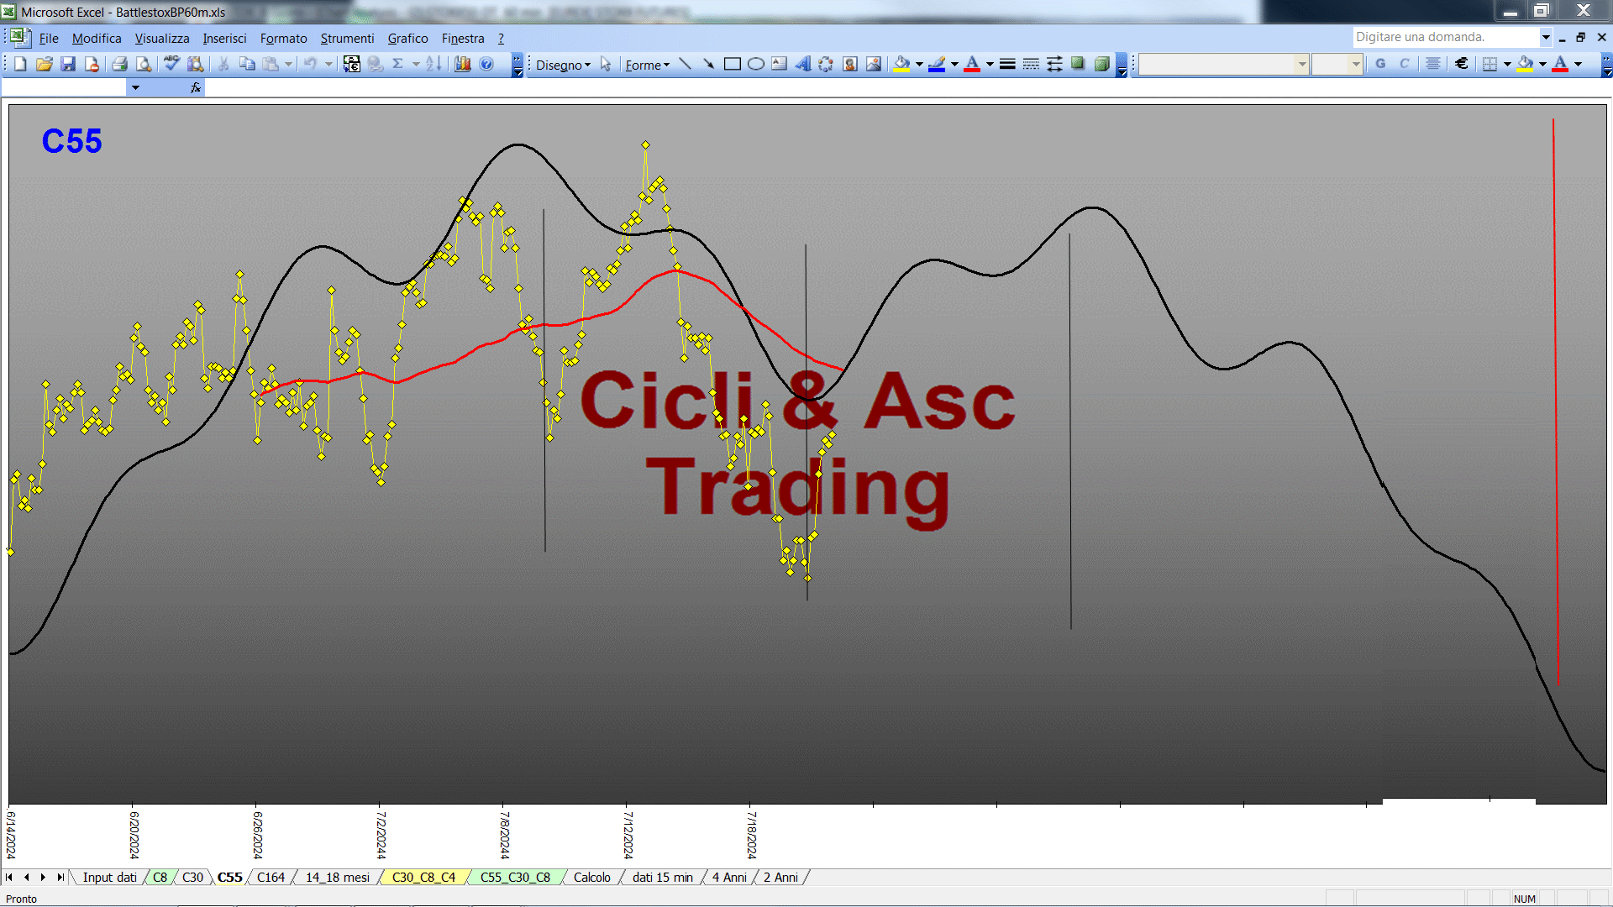Switch to the C164 sheet tab
Viewport: 1613px width, 907px height.
coord(271,877)
